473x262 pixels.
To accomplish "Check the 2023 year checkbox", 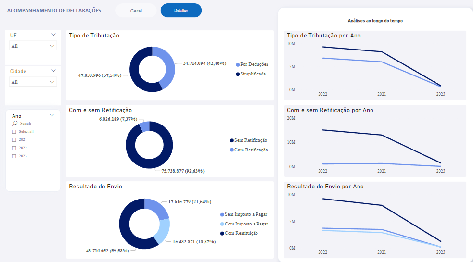I will click(14, 156).
